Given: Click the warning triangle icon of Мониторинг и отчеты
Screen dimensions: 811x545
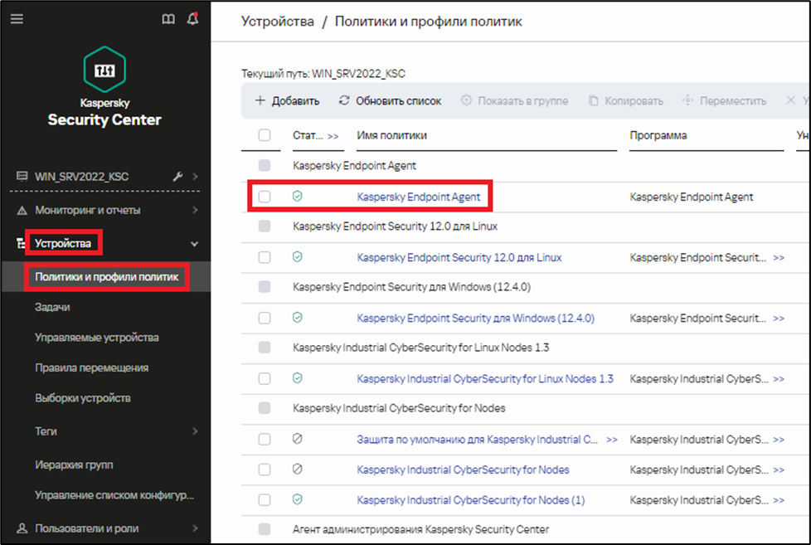Looking at the screenshot, I should (x=22, y=211).
